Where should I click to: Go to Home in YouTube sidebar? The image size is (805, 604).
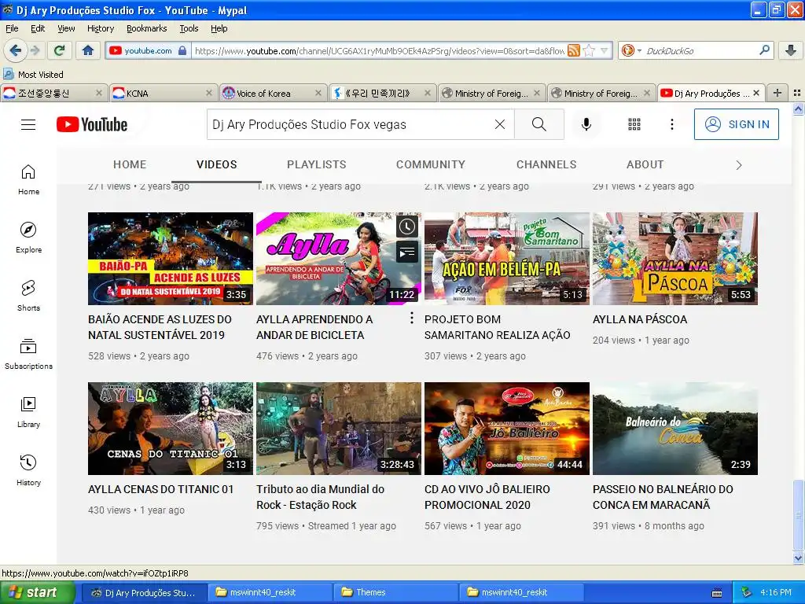pyautogui.click(x=29, y=180)
